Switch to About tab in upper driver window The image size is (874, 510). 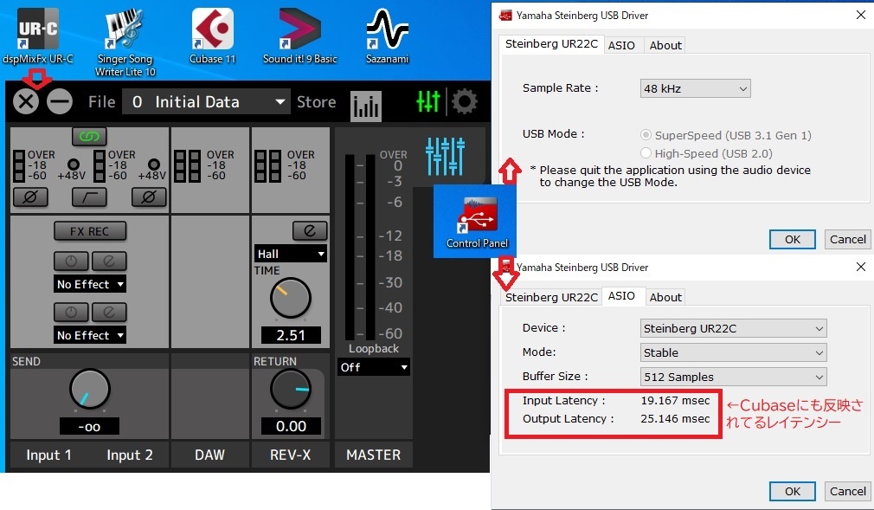[x=665, y=45]
